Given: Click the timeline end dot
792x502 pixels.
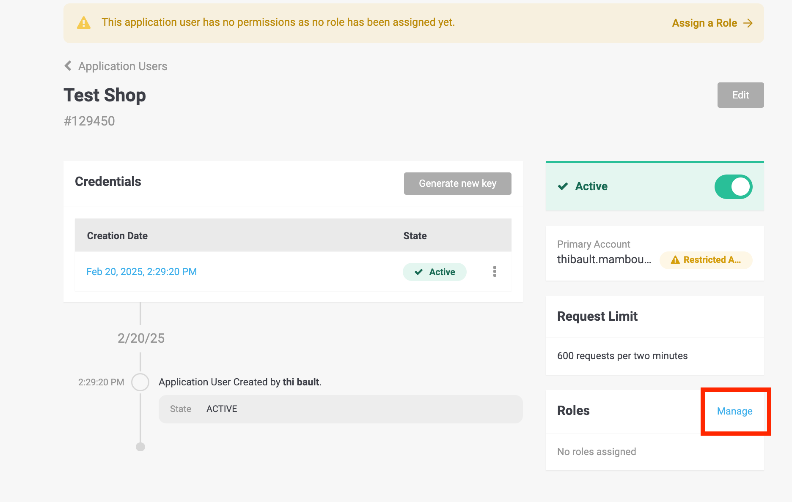Looking at the screenshot, I should [x=140, y=447].
